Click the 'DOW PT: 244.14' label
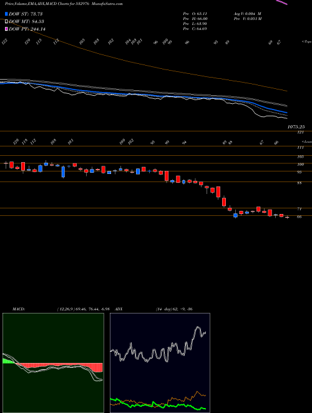Image resolution: width=312 pixels, height=413 pixels. (27, 29)
